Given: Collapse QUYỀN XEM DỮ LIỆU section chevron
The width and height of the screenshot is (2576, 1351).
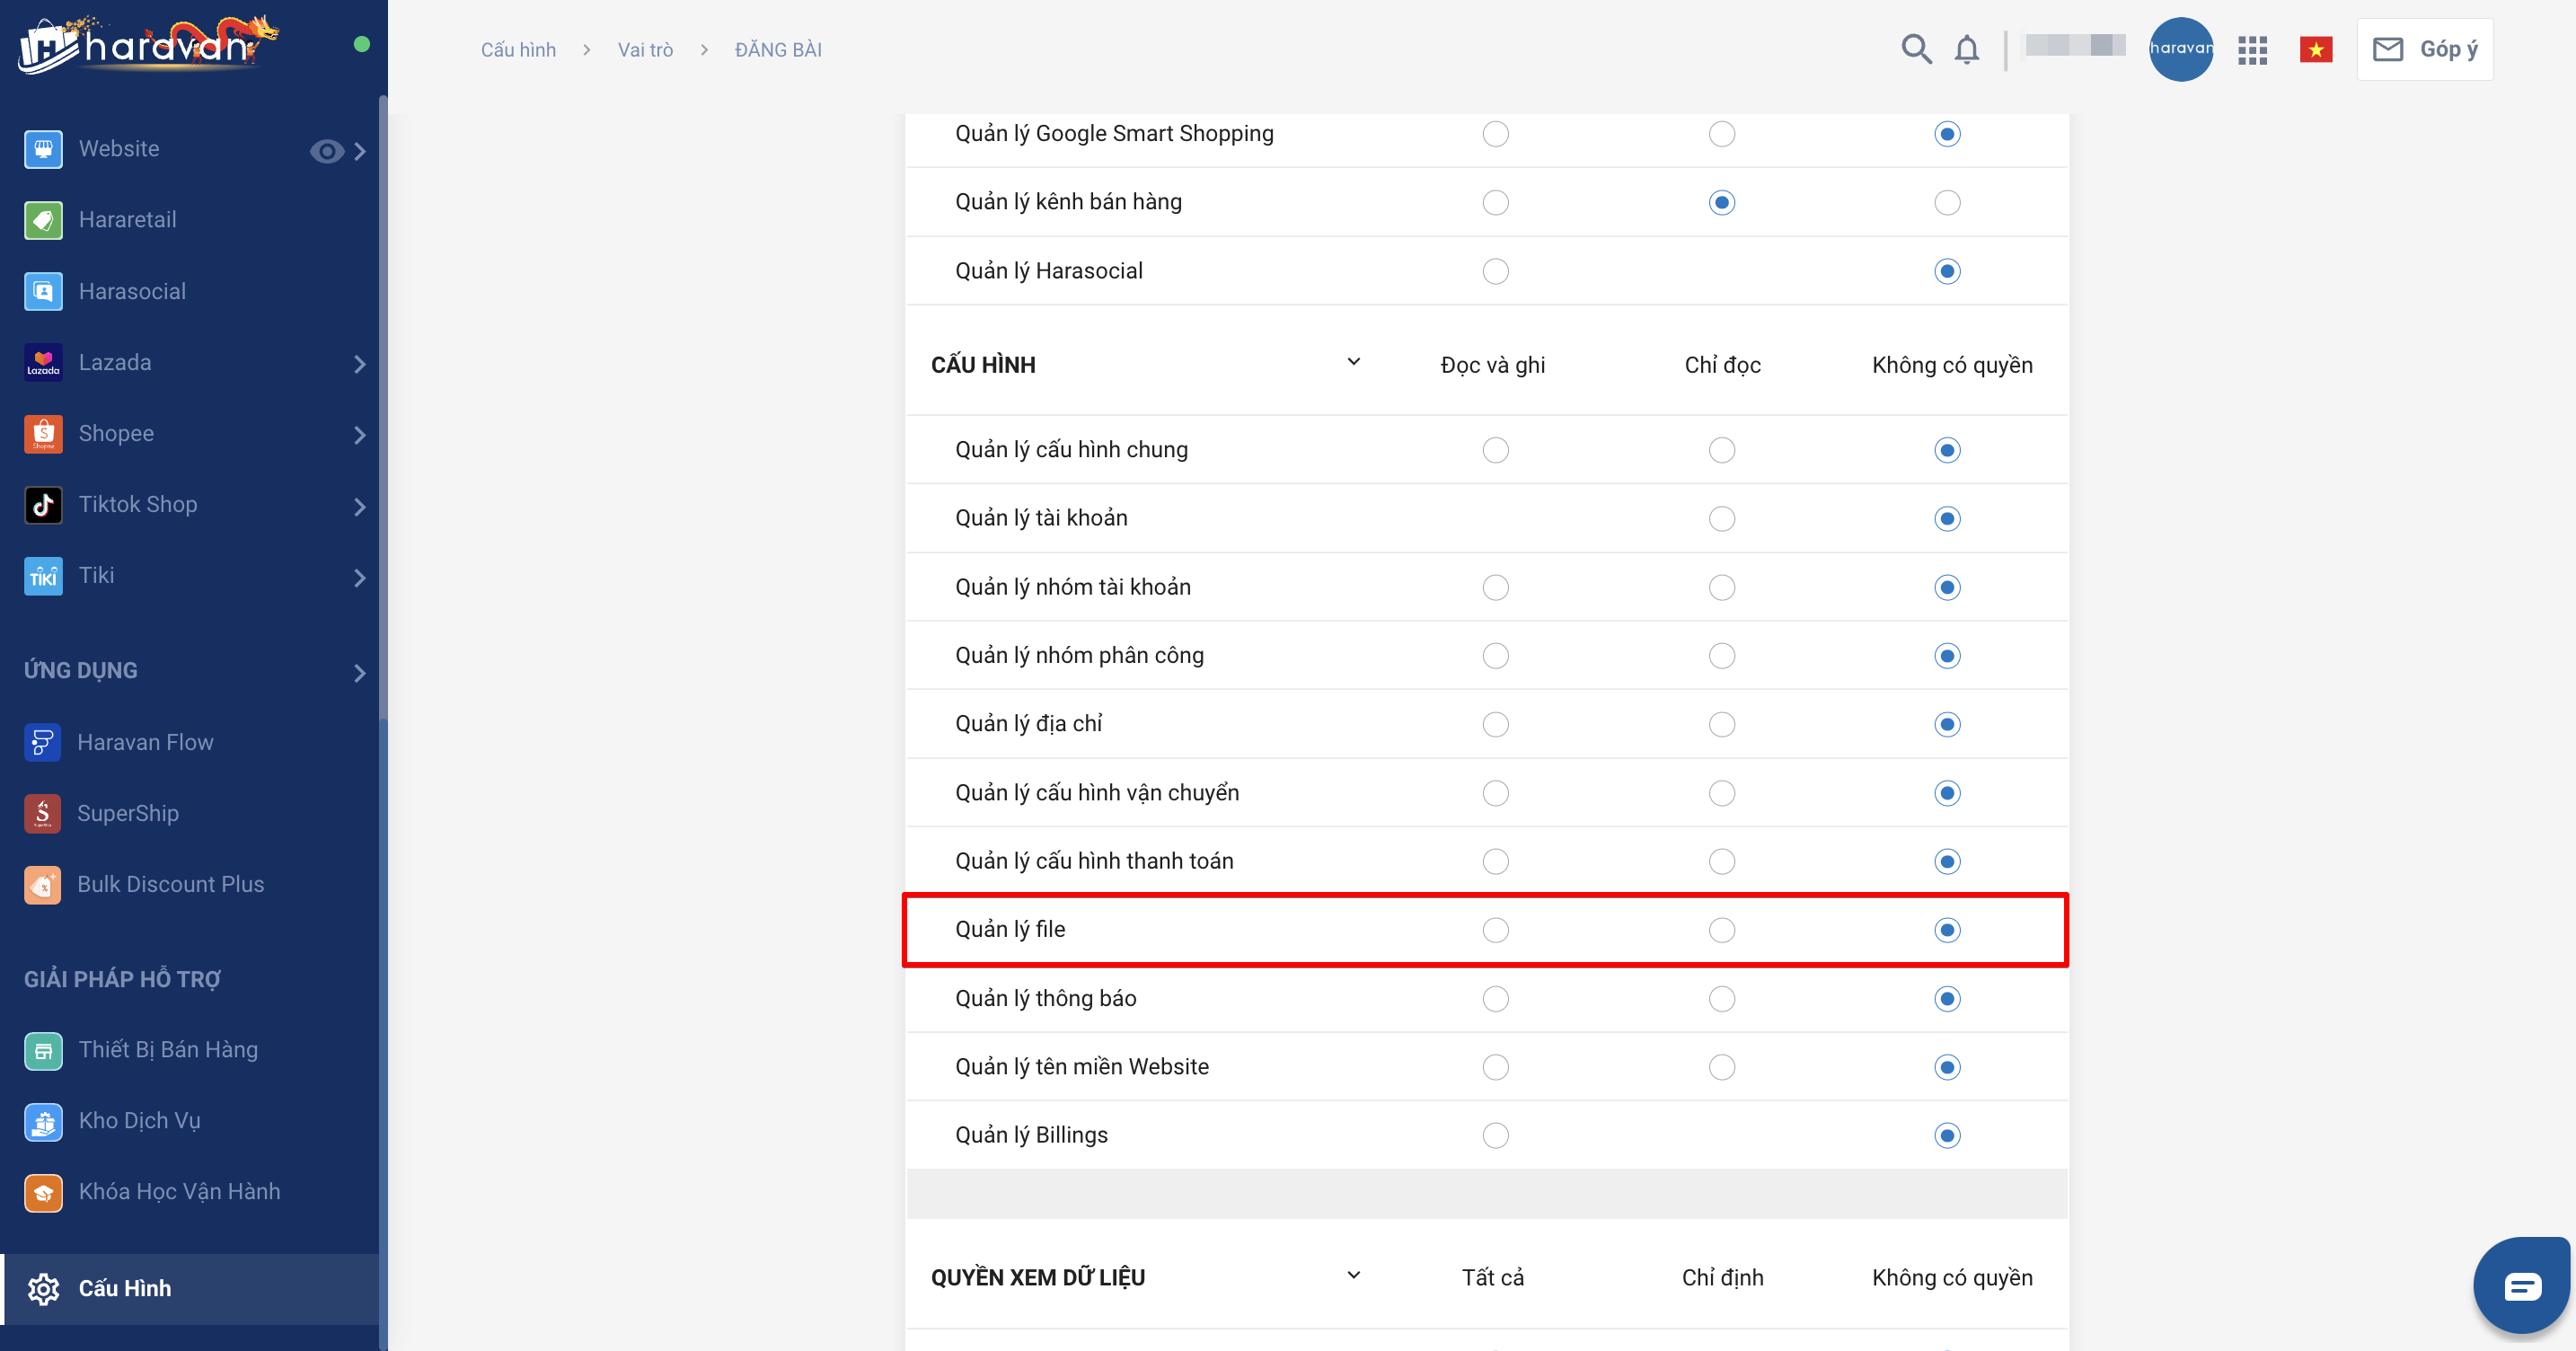Looking at the screenshot, I should tap(1353, 1275).
